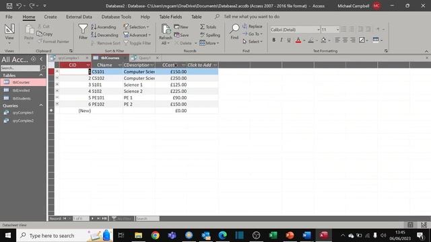The image size is (431, 242).
Task: Switch to the Create ribbon tab
Action: (51, 17)
